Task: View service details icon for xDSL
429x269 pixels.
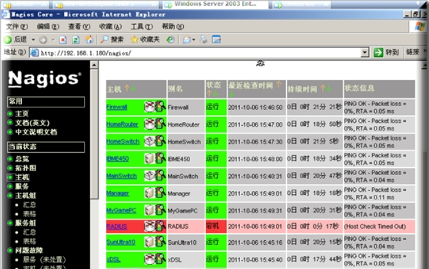Action: pos(161,259)
